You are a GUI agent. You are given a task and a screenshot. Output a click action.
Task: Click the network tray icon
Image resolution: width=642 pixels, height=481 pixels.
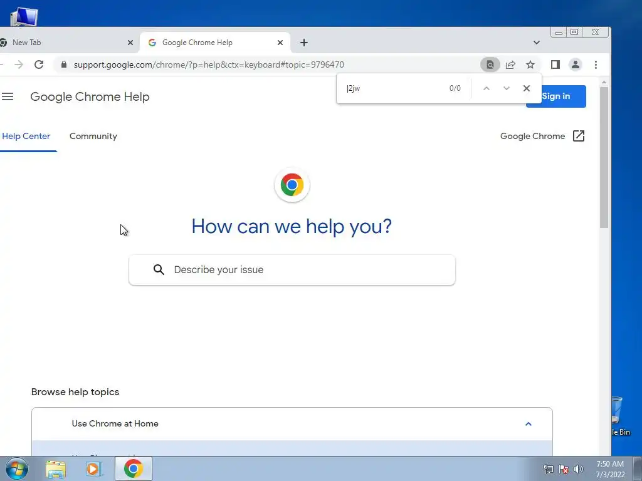[x=548, y=468]
